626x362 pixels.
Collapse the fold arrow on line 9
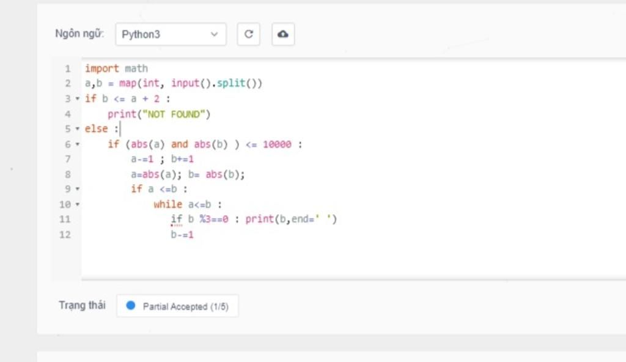[x=78, y=188]
